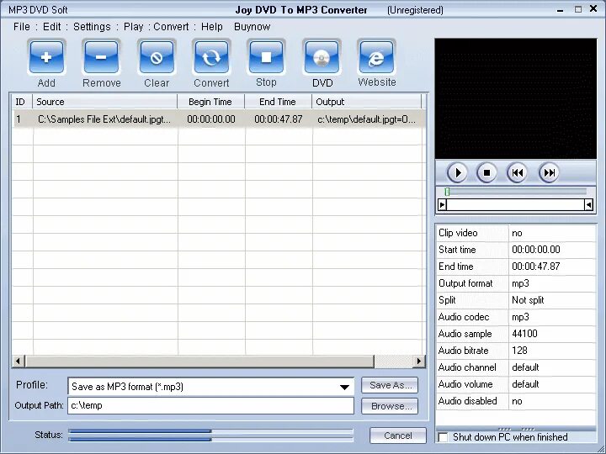
Task: Click the Stop toolbar icon
Action: (x=266, y=57)
